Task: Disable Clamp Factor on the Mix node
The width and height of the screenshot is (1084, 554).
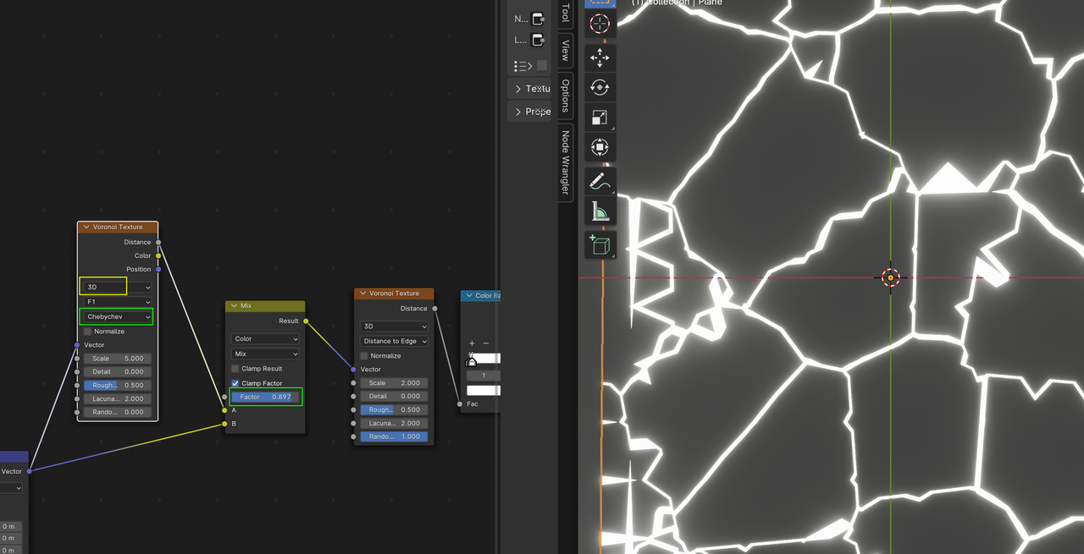Action: 235,382
